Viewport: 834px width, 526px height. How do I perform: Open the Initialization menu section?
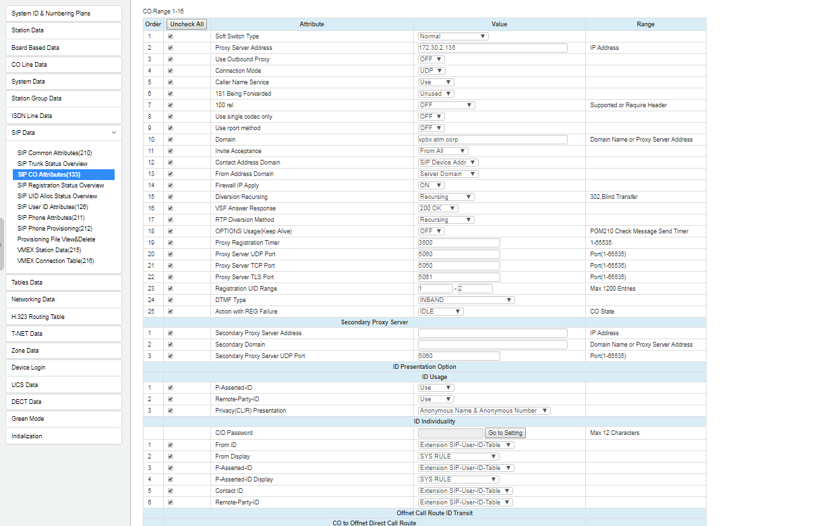tap(65, 436)
